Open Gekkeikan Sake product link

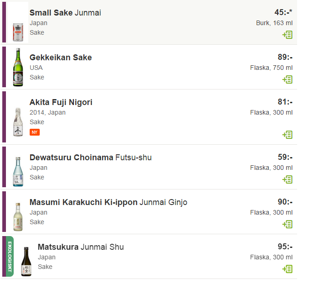(x=61, y=58)
